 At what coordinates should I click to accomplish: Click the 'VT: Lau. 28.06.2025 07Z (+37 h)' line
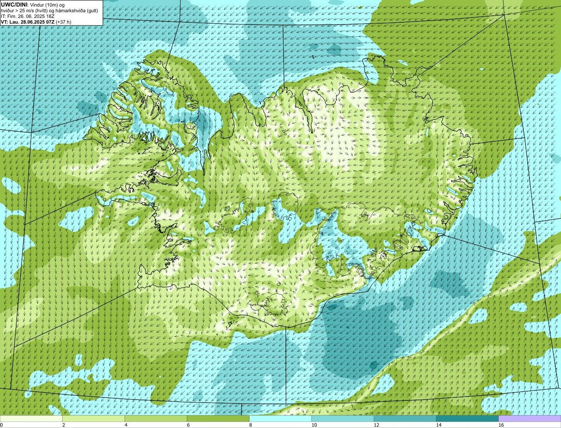pos(36,21)
